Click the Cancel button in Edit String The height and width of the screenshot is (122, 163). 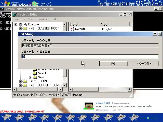click(x=144, y=64)
